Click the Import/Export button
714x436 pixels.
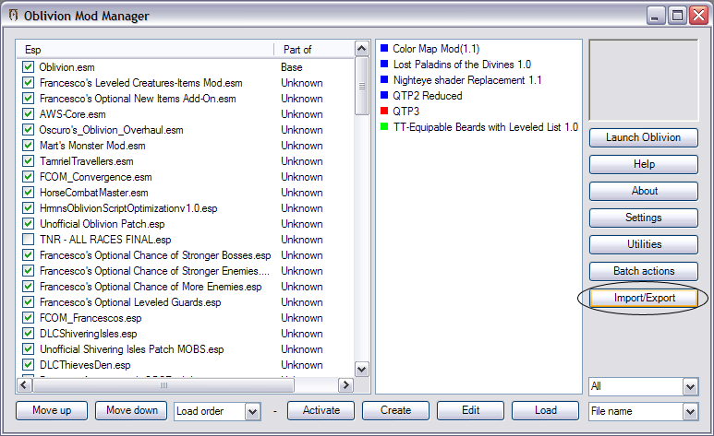click(x=644, y=298)
